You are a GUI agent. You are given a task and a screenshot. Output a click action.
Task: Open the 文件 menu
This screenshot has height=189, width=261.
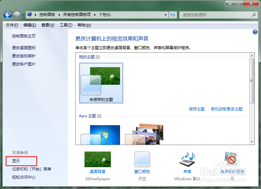(x=12, y=25)
